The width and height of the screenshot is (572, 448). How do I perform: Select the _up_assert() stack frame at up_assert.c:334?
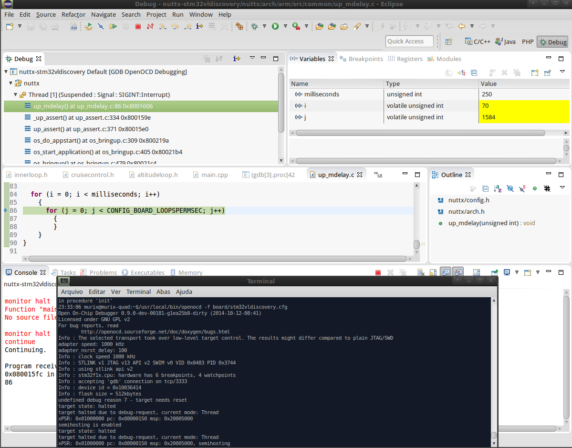pyautogui.click(x=92, y=117)
